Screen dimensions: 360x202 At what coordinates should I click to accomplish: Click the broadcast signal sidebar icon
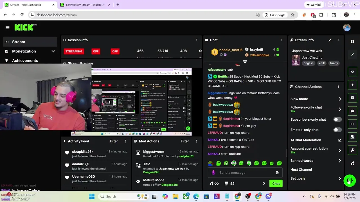(x=352, y=124)
